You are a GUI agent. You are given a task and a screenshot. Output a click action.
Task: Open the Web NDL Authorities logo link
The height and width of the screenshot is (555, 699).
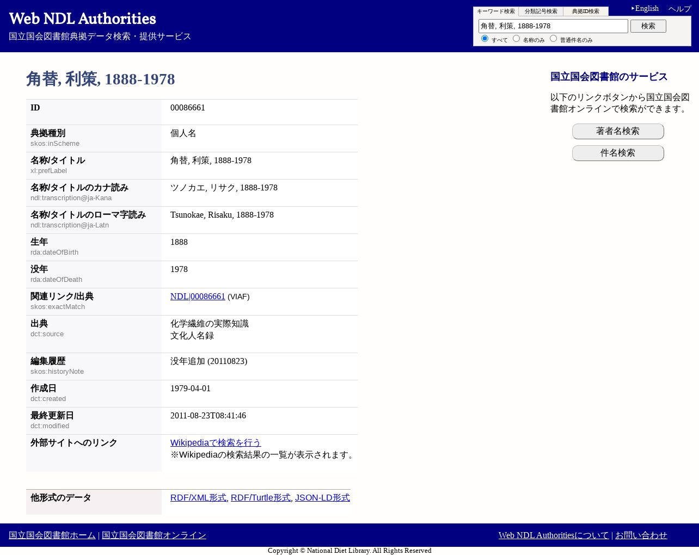[82, 18]
